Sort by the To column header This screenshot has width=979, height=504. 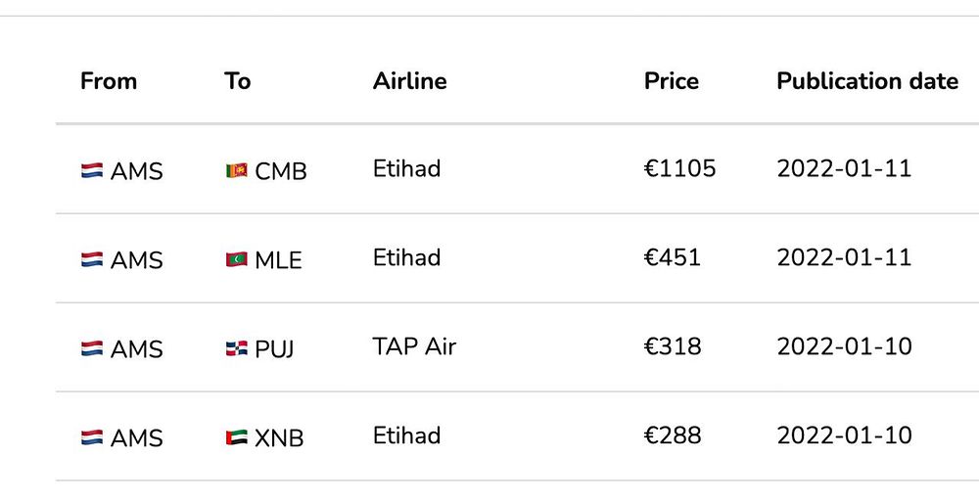[x=238, y=81]
